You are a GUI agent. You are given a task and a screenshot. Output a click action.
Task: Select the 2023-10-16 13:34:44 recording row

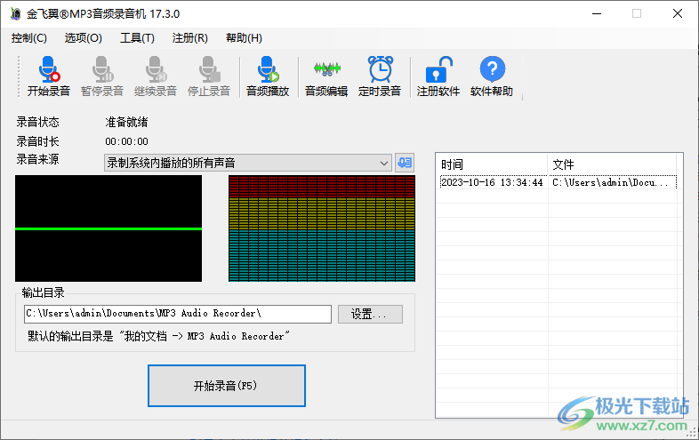(558, 182)
